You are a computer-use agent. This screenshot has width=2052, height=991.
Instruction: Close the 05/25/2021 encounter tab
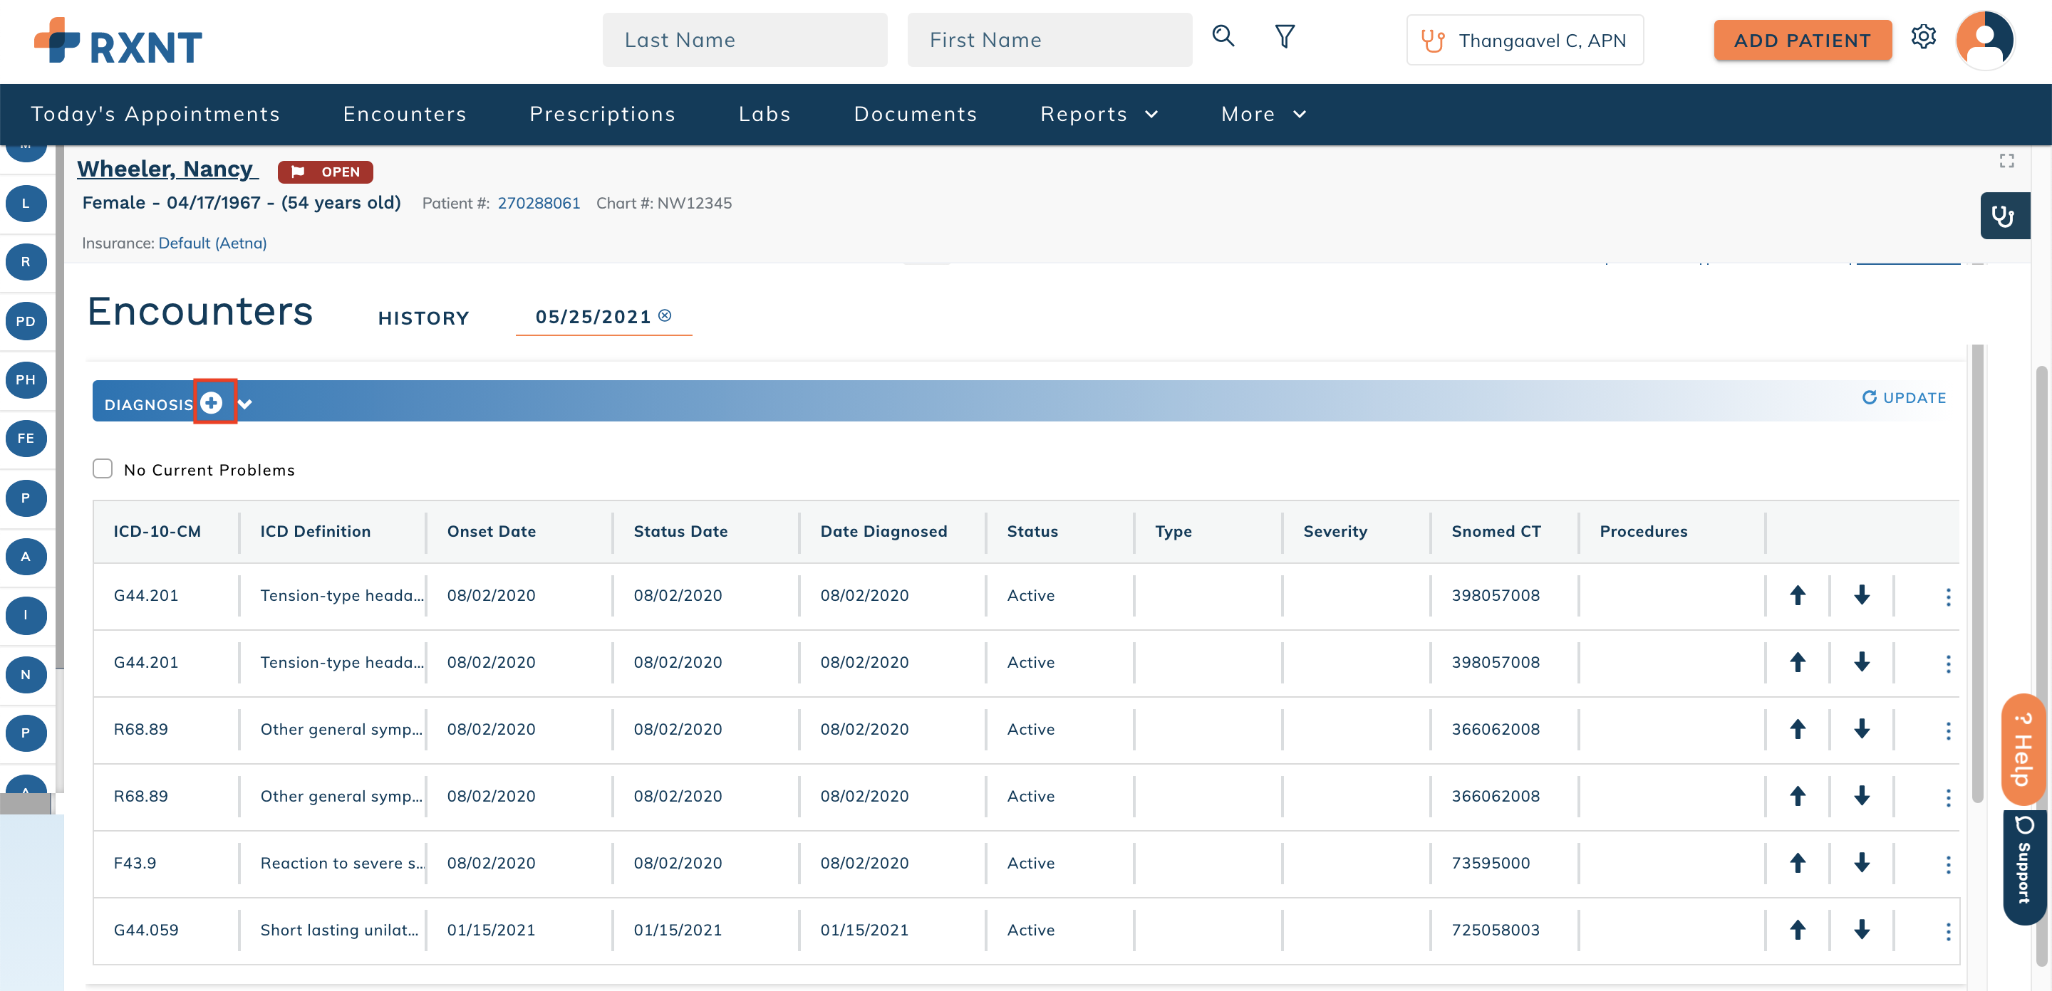665,316
